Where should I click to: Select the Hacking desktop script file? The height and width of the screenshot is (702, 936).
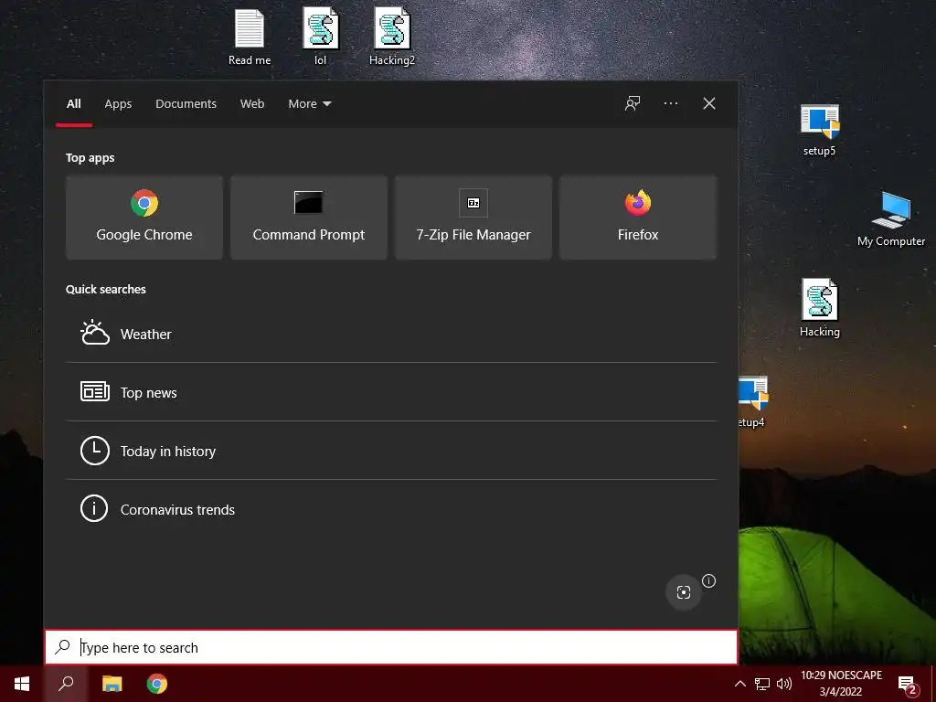tap(820, 308)
